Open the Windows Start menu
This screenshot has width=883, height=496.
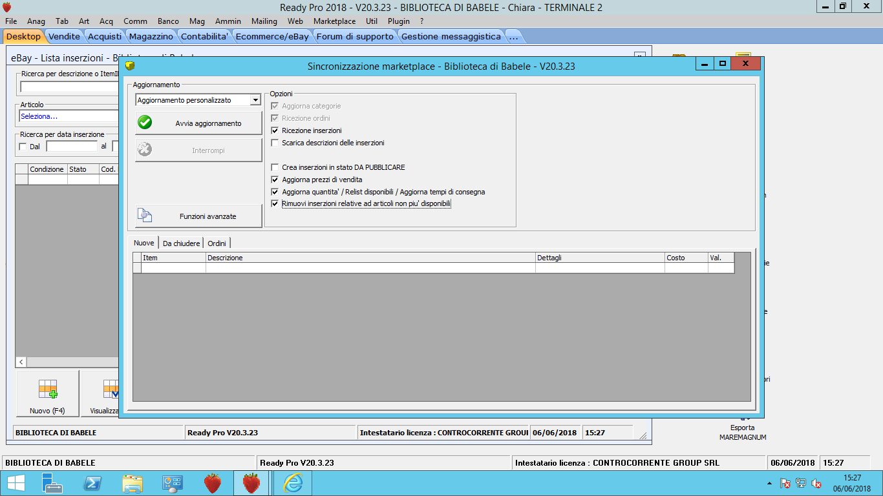(x=16, y=483)
